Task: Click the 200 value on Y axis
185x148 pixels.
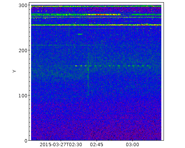Action: (23, 51)
